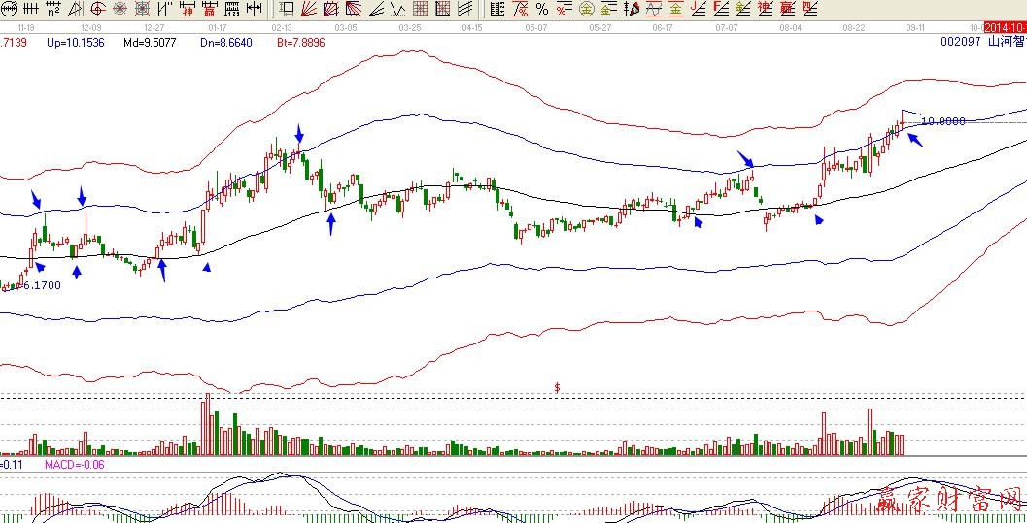Click the 6.1700 low price label
The width and height of the screenshot is (1027, 523).
pyautogui.click(x=39, y=286)
